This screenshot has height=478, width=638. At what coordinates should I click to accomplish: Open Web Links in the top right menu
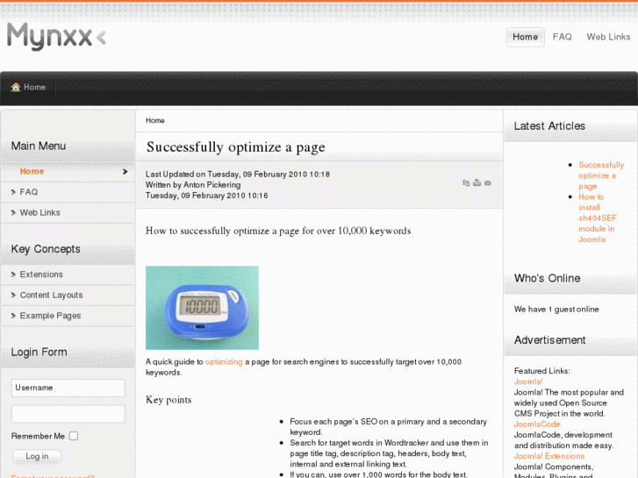coord(608,37)
